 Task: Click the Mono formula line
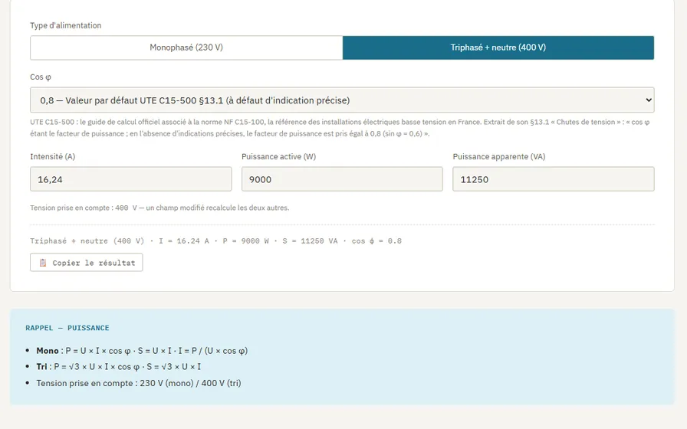142,351
